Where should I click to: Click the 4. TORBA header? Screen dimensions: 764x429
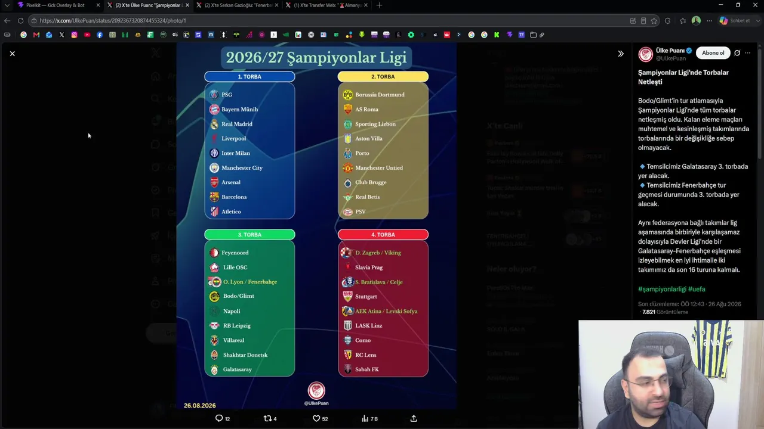click(383, 235)
